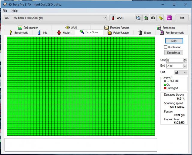Click the Speed map button
This screenshot has width=192, height=155.
point(174,53)
